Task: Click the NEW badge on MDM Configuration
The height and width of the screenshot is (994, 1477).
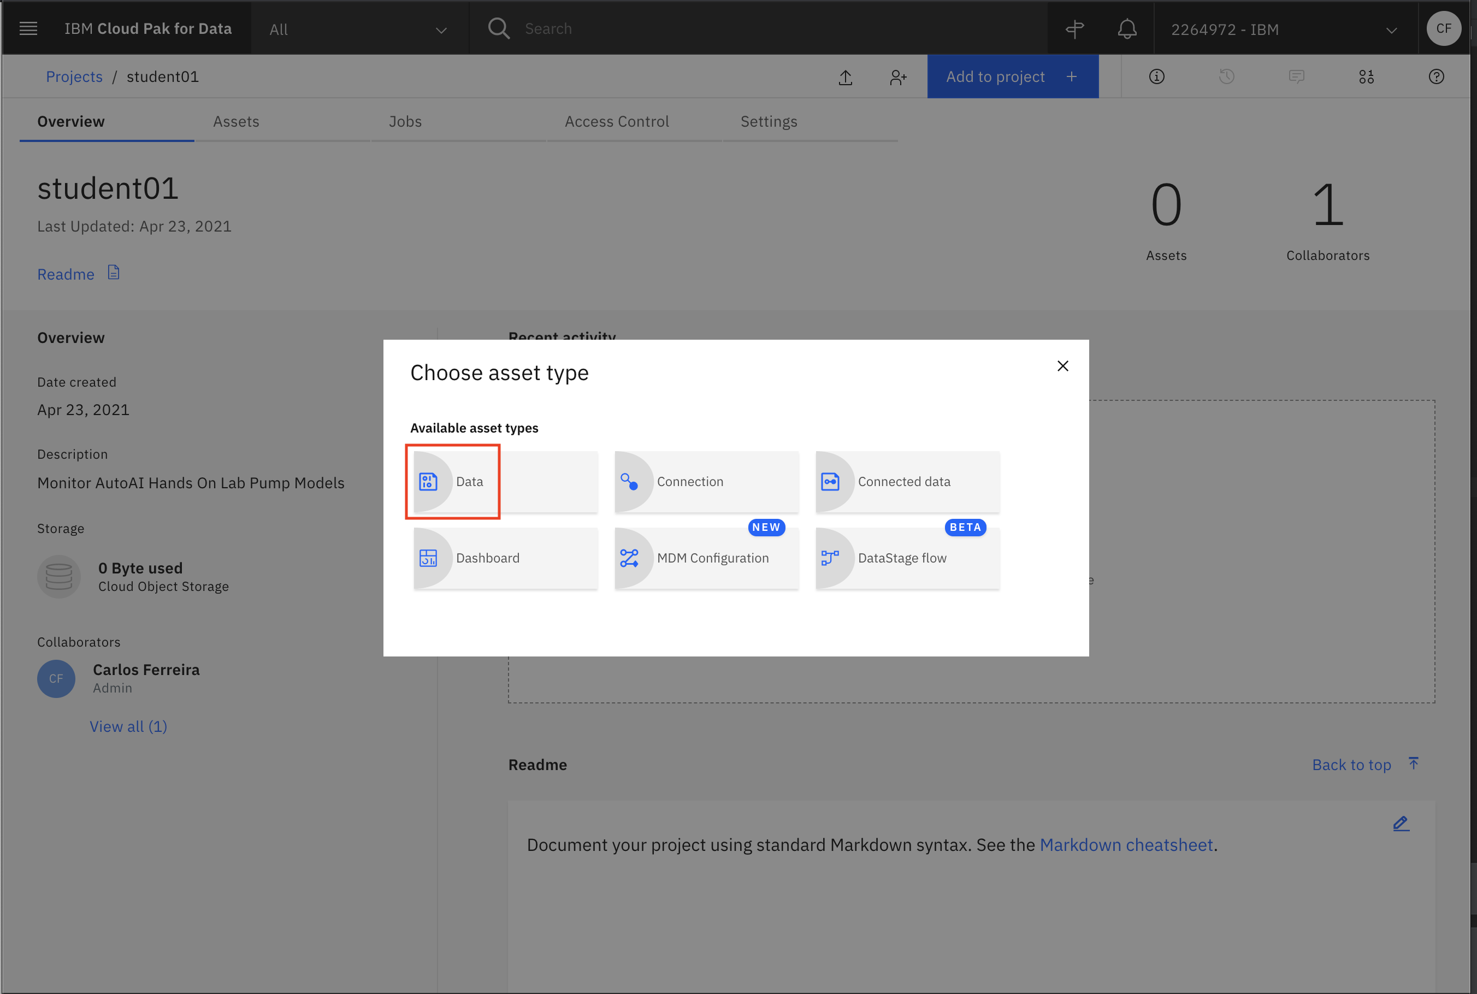Action: [x=766, y=528]
